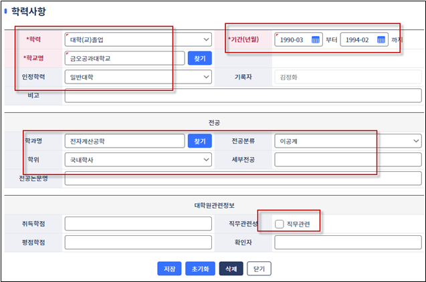Image resolution: width=426 pixels, height=282 pixels.
Task: Focus the 세부전공 input field
Action: 348,160
